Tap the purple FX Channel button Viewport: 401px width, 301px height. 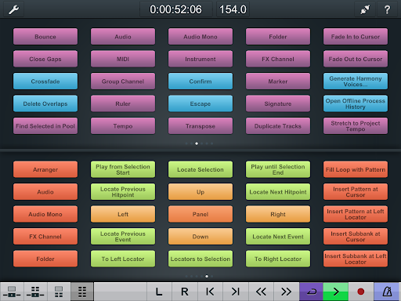(x=278, y=59)
